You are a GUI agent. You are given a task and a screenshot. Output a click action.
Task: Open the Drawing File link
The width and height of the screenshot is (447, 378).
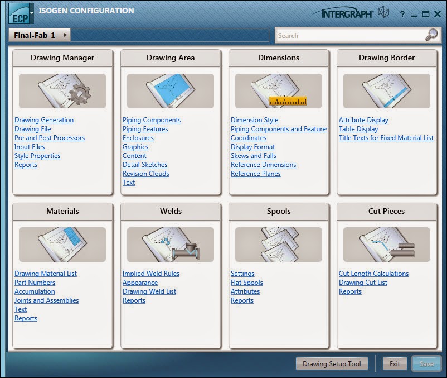32,129
